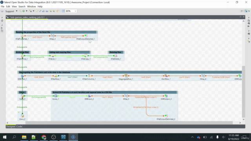The image size is (251, 141).
Task: Open Google Chrome from the taskbar
Action: click(44, 137)
